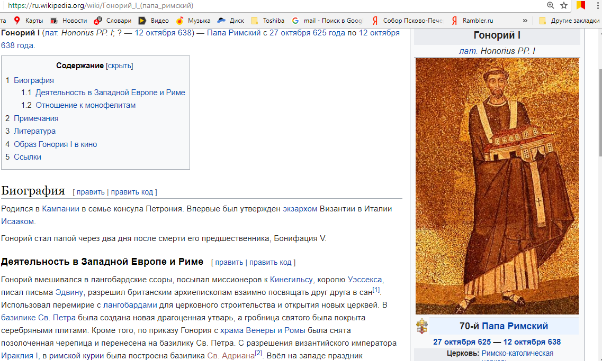This screenshot has height=361, width=602.
Task: Open the Новости bookmark
Action: pyautogui.click(x=69, y=20)
